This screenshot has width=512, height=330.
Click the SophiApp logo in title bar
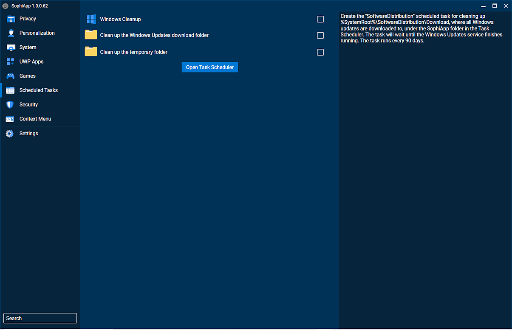pos(6,6)
